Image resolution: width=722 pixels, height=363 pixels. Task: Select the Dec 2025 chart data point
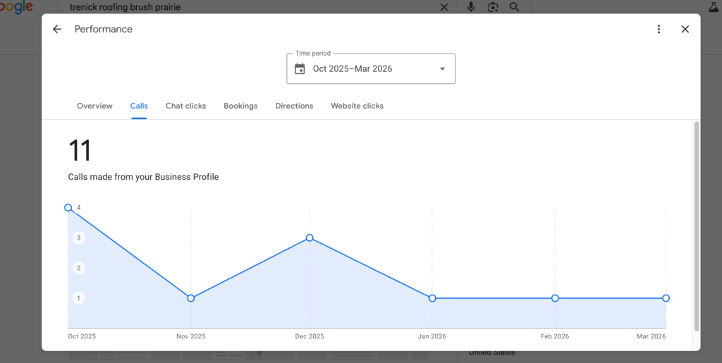(310, 238)
